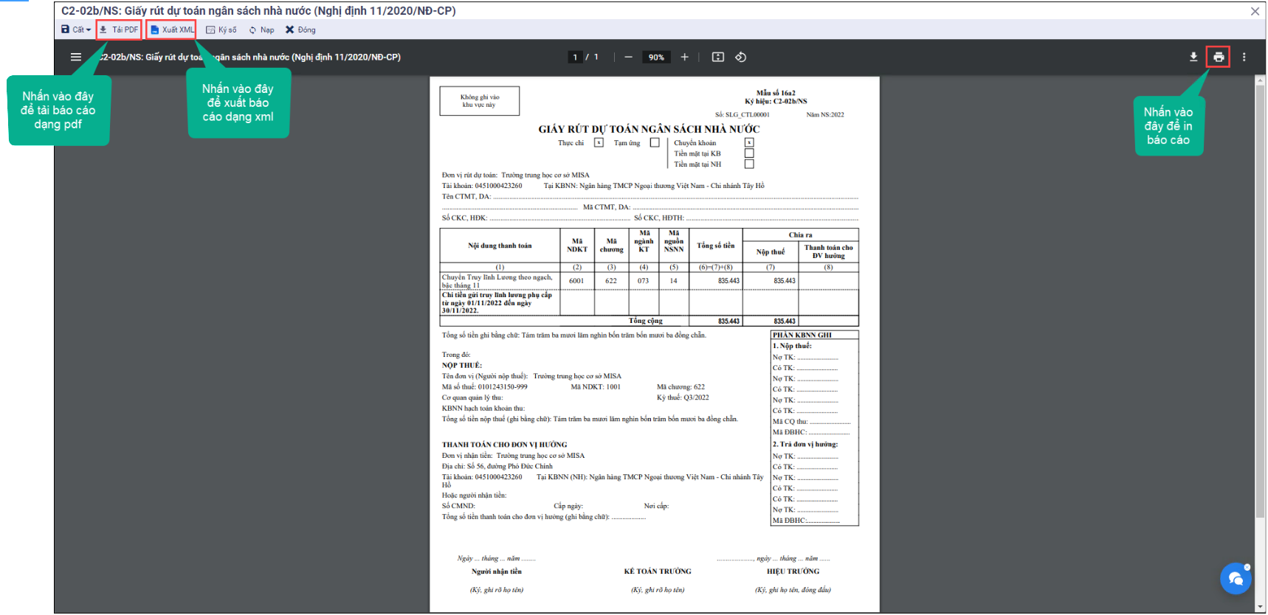Click page number input field
1268x615 pixels.
pos(576,57)
